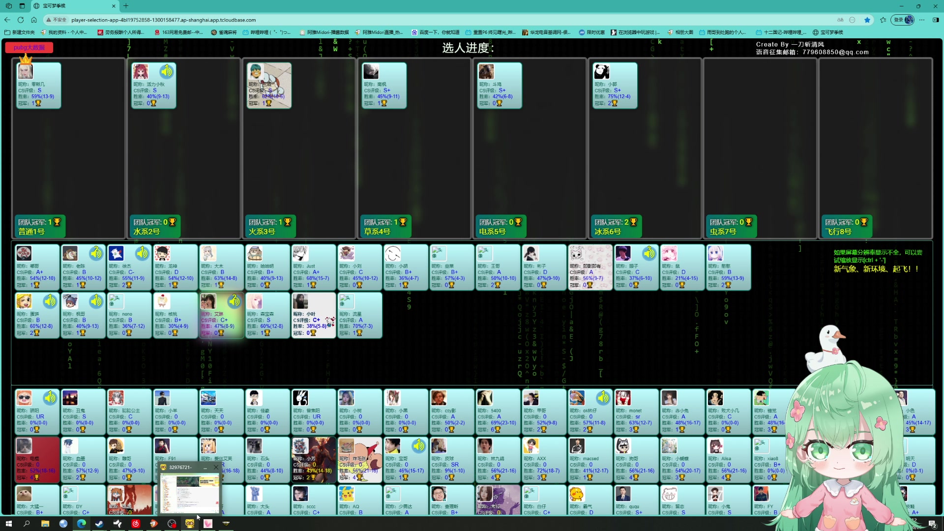Click the 32976721 window preview thumbnail
Screen dimensions: 944x531
click(190, 493)
